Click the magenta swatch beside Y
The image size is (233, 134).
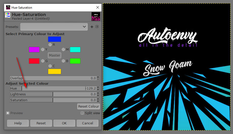click(34, 50)
